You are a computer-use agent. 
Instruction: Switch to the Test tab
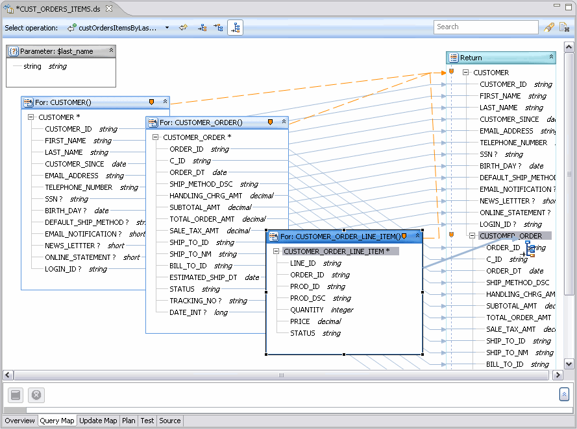coord(147,421)
